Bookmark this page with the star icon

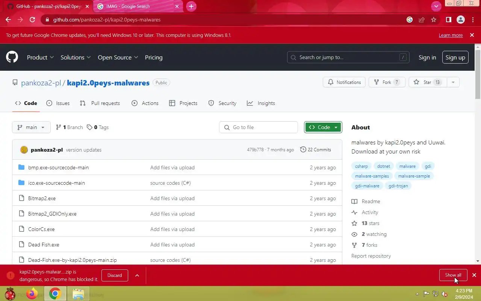[x=434, y=20]
